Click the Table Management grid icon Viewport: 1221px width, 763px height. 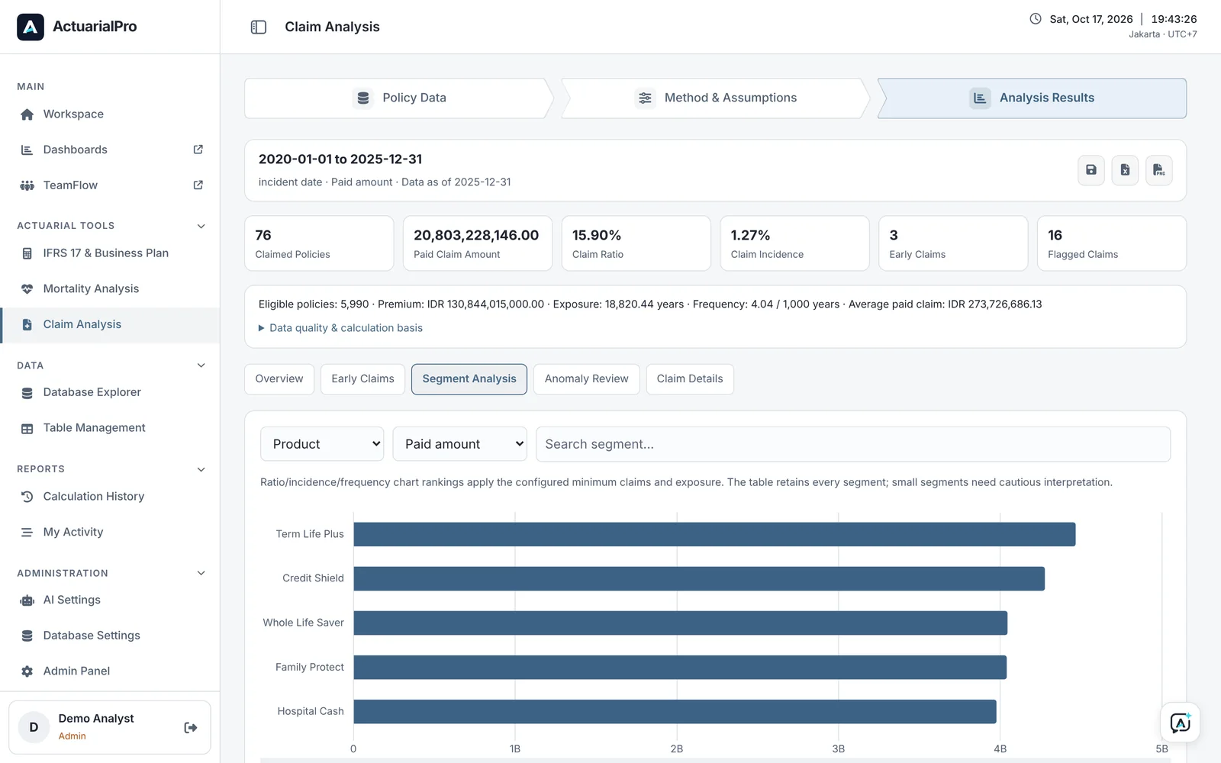click(x=27, y=429)
